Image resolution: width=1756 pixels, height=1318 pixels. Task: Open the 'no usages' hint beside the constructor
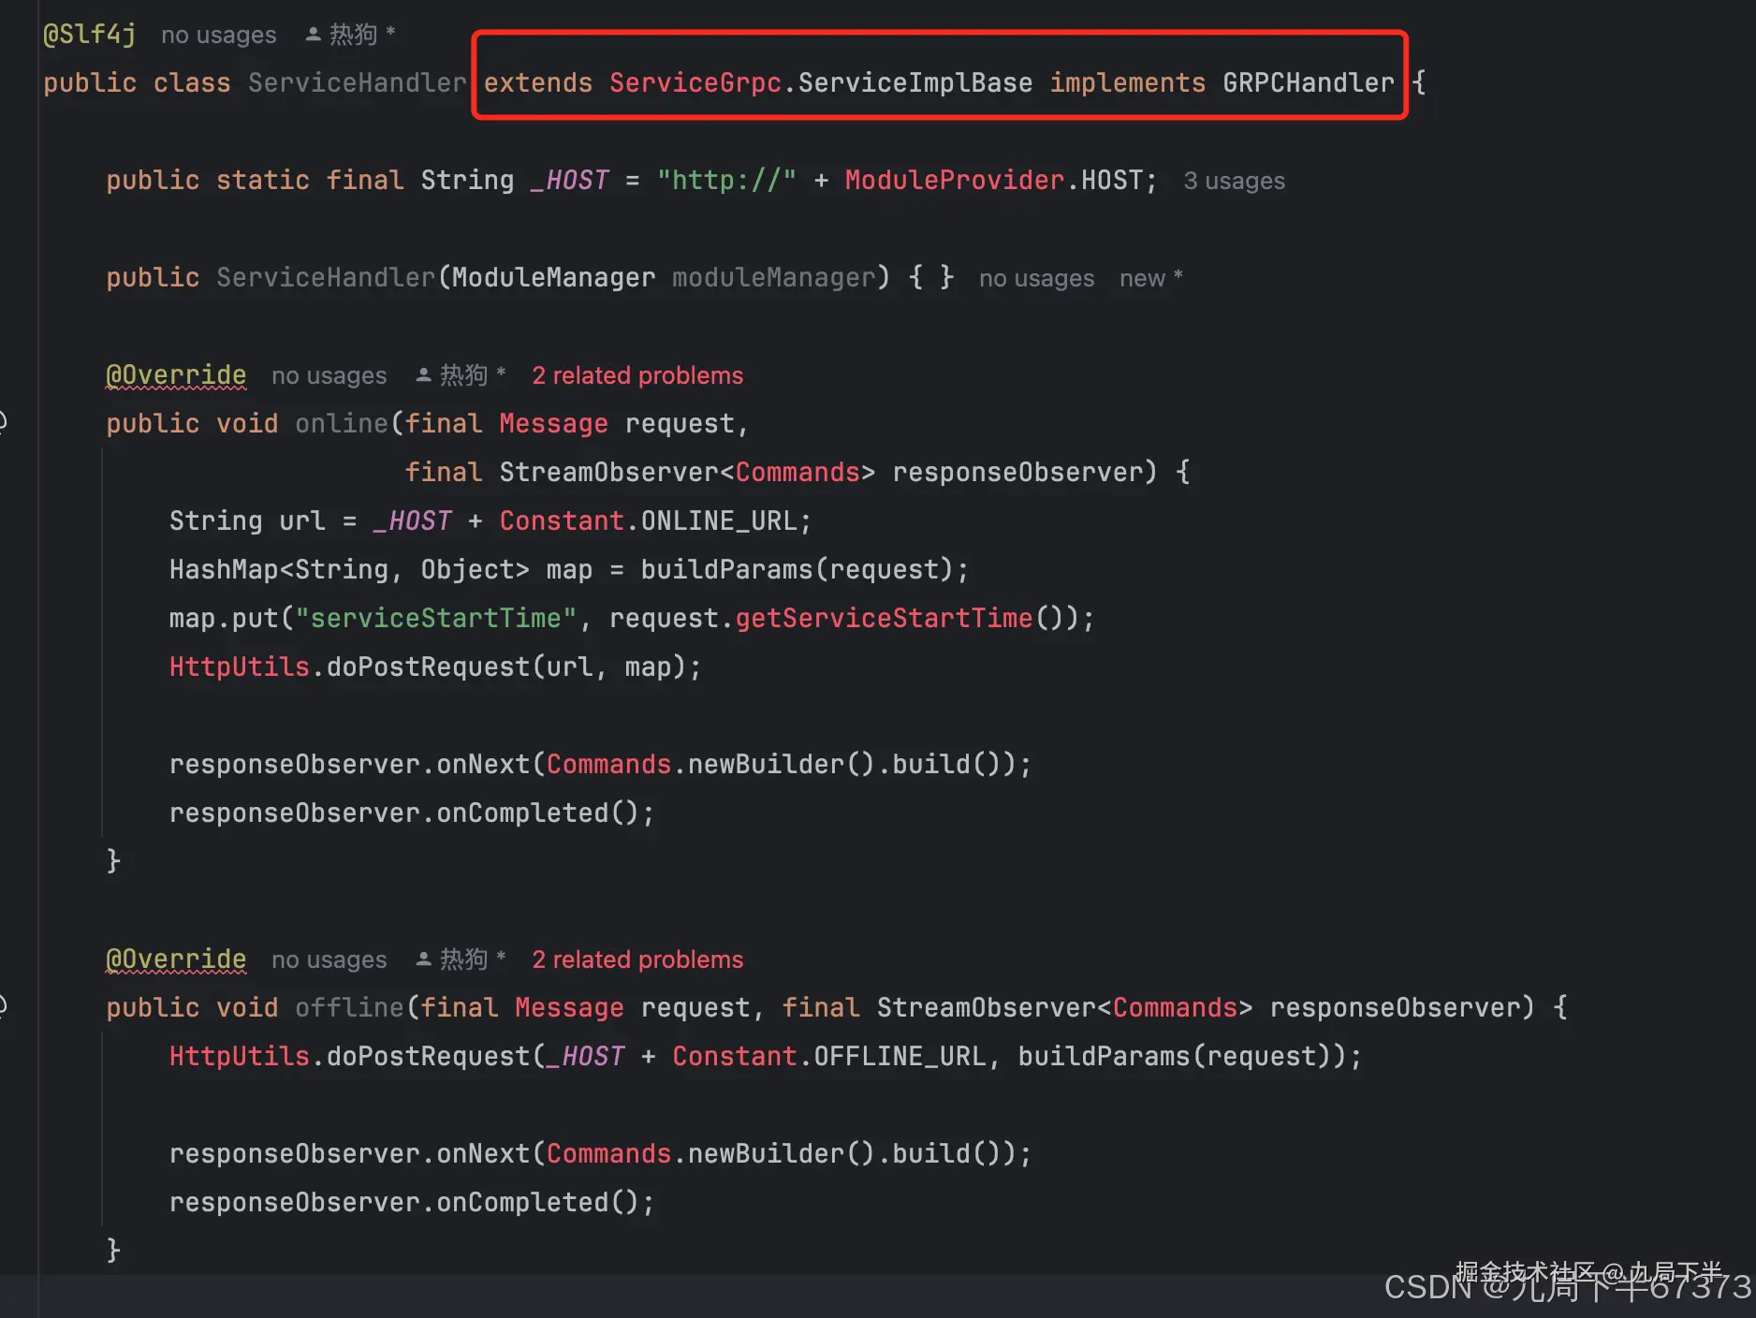1036,278
